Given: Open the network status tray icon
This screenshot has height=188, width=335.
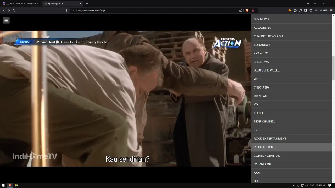Looking at the screenshot, I should pyautogui.click(x=302, y=185).
